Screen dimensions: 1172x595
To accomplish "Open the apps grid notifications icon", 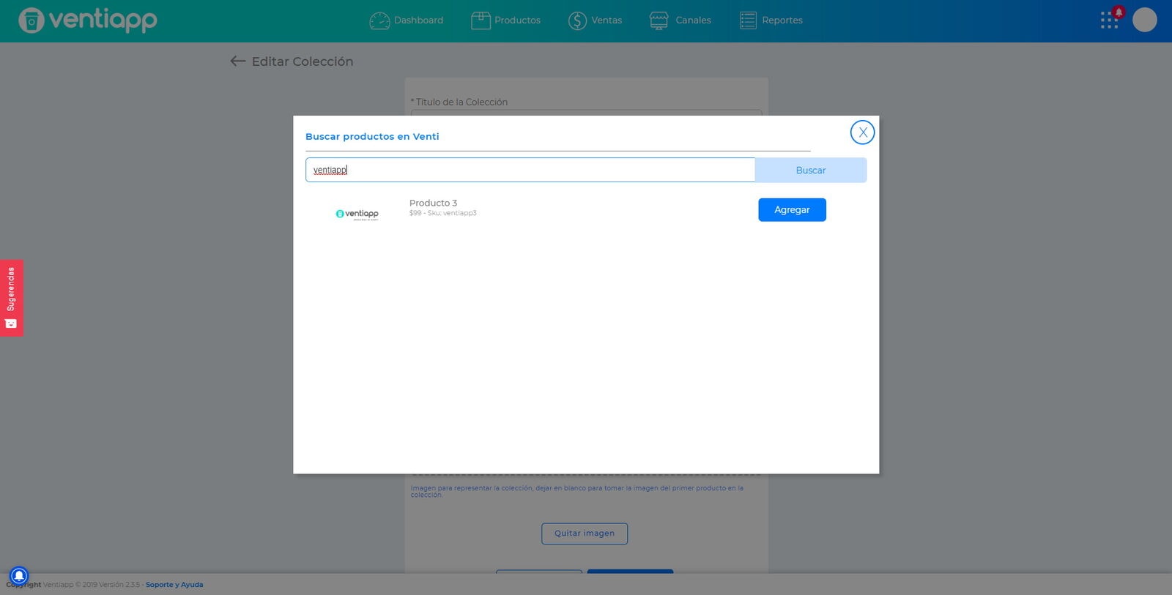I will coord(1110,19).
